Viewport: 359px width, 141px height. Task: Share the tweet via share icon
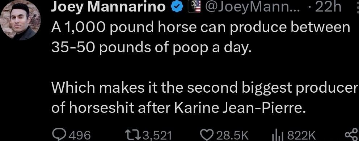click(x=351, y=135)
